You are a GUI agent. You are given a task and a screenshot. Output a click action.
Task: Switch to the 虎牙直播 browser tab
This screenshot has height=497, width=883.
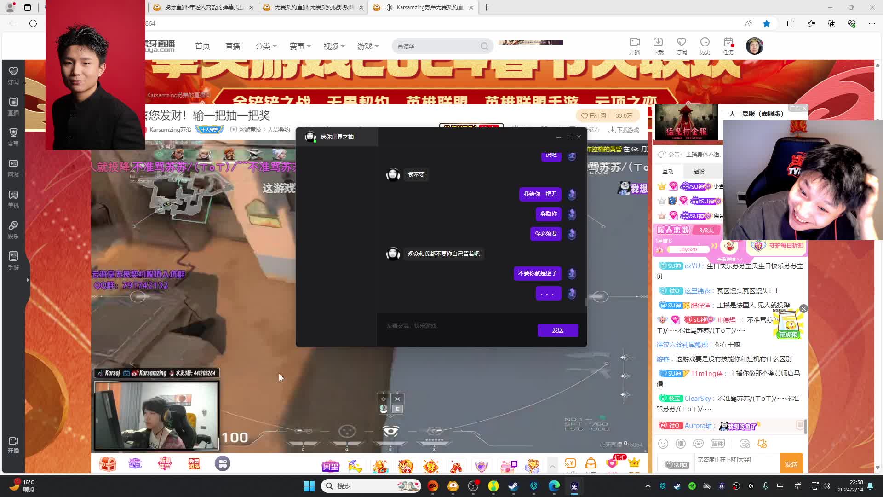coord(202,7)
